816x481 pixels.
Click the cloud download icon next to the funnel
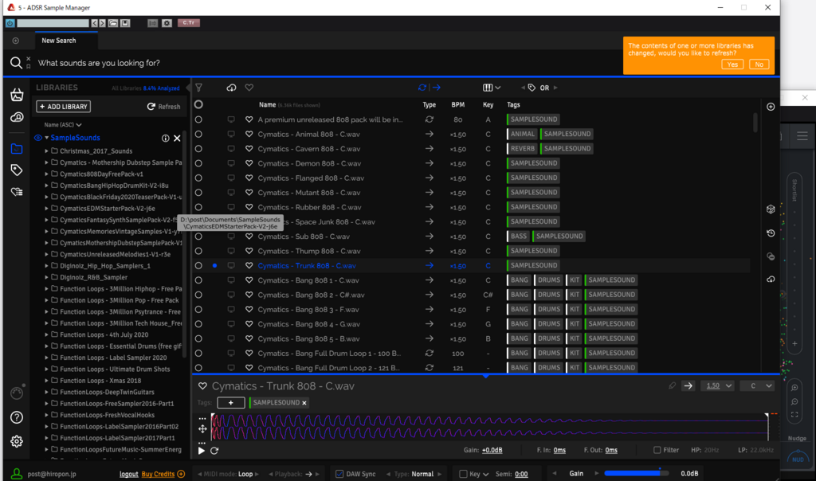(x=231, y=88)
